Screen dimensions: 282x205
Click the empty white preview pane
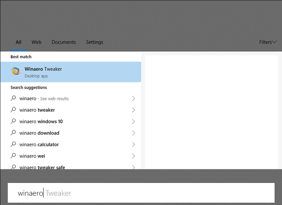(211, 112)
